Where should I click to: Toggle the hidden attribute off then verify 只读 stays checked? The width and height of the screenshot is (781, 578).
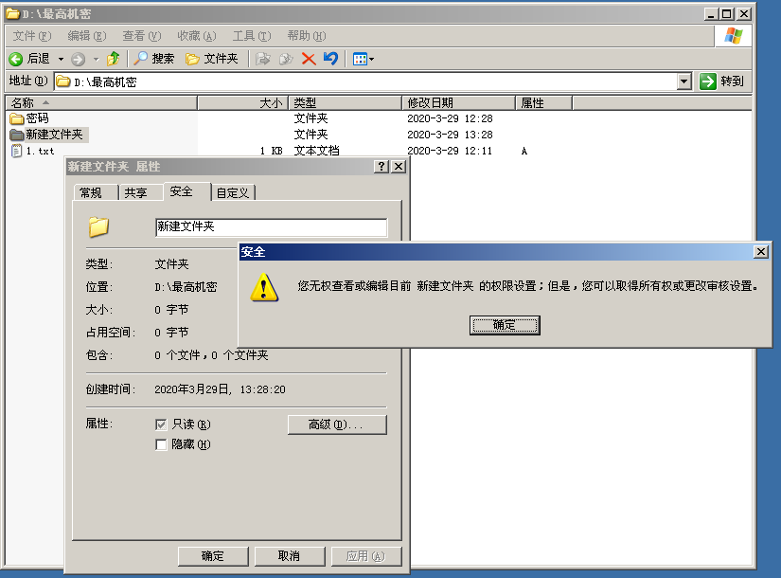(x=161, y=444)
